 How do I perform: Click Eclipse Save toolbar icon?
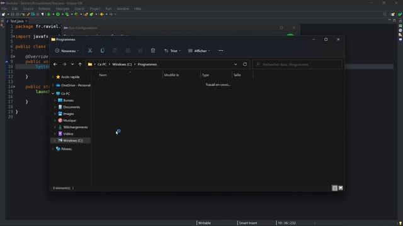pos(13,14)
